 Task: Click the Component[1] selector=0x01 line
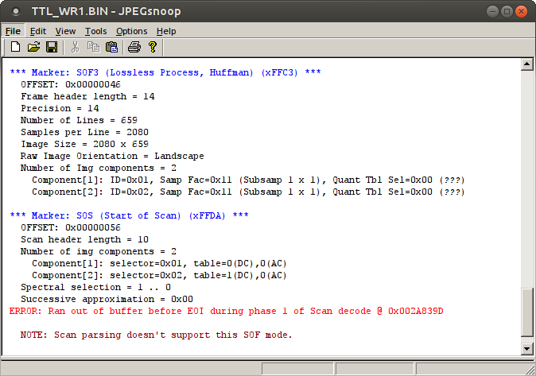[159, 264]
